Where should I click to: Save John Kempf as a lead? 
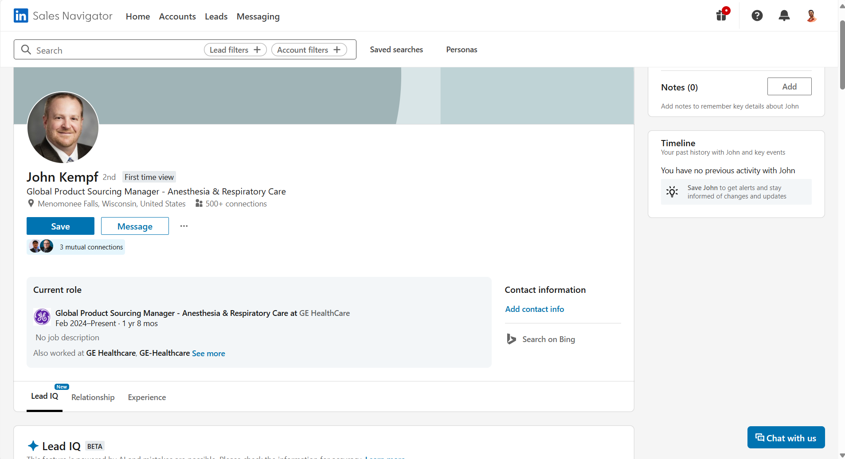pos(60,226)
